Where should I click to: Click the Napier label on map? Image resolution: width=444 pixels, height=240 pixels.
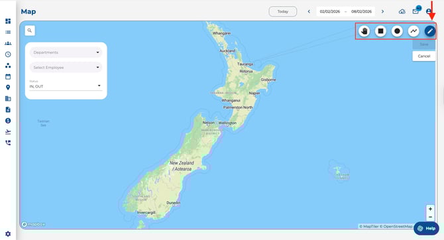click(x=254, y=93)
